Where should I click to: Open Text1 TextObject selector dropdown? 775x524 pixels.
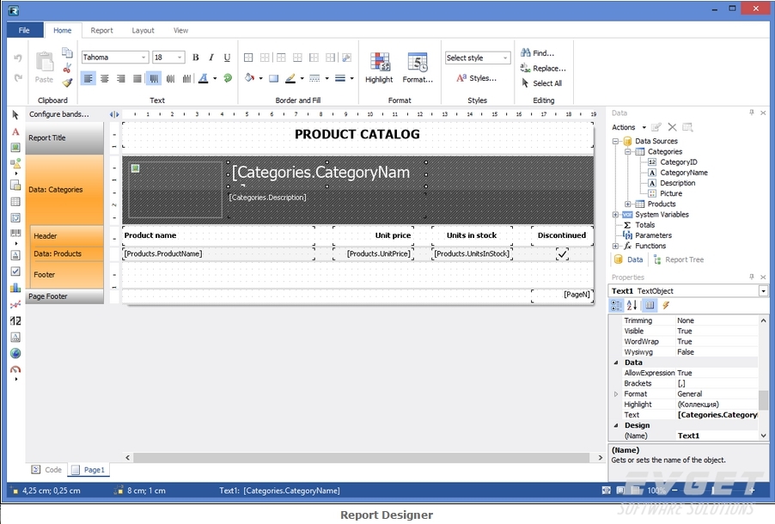[763, 291]
